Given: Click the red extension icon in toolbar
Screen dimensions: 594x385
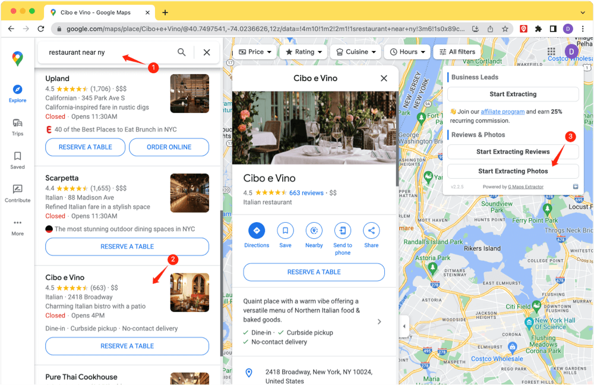Looking at the screenshot, I should (x=523, y=29).
